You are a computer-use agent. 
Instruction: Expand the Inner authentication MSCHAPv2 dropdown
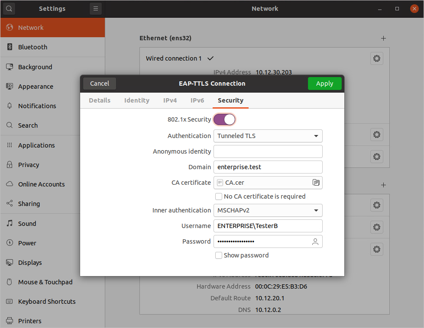268,210
